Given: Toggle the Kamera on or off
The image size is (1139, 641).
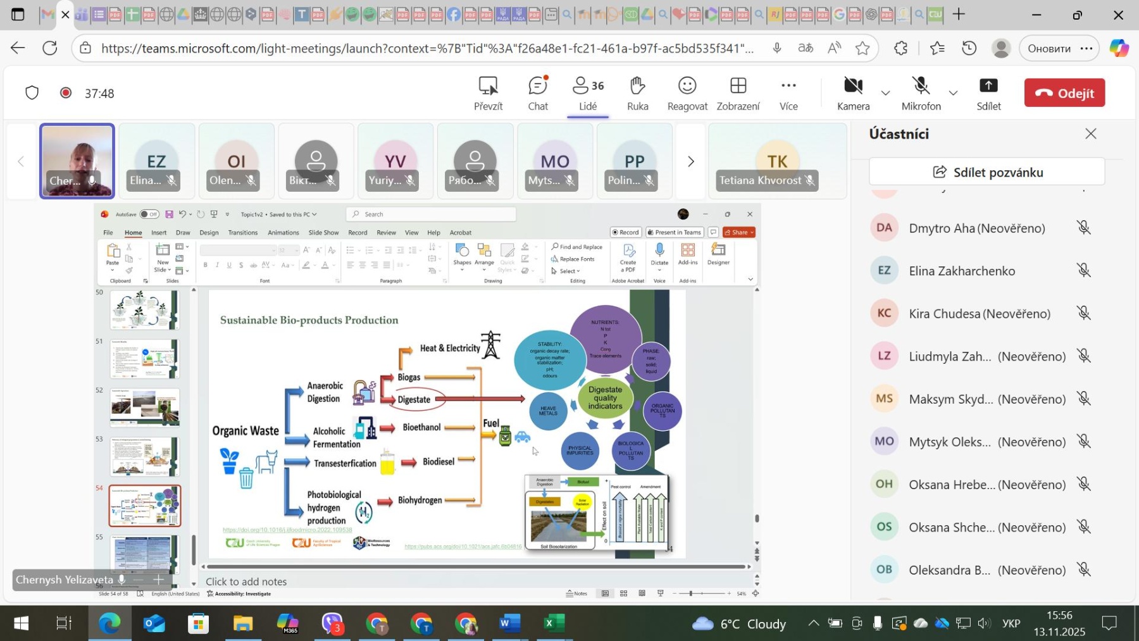Looking at the screenshot, I should click(853, 93).
